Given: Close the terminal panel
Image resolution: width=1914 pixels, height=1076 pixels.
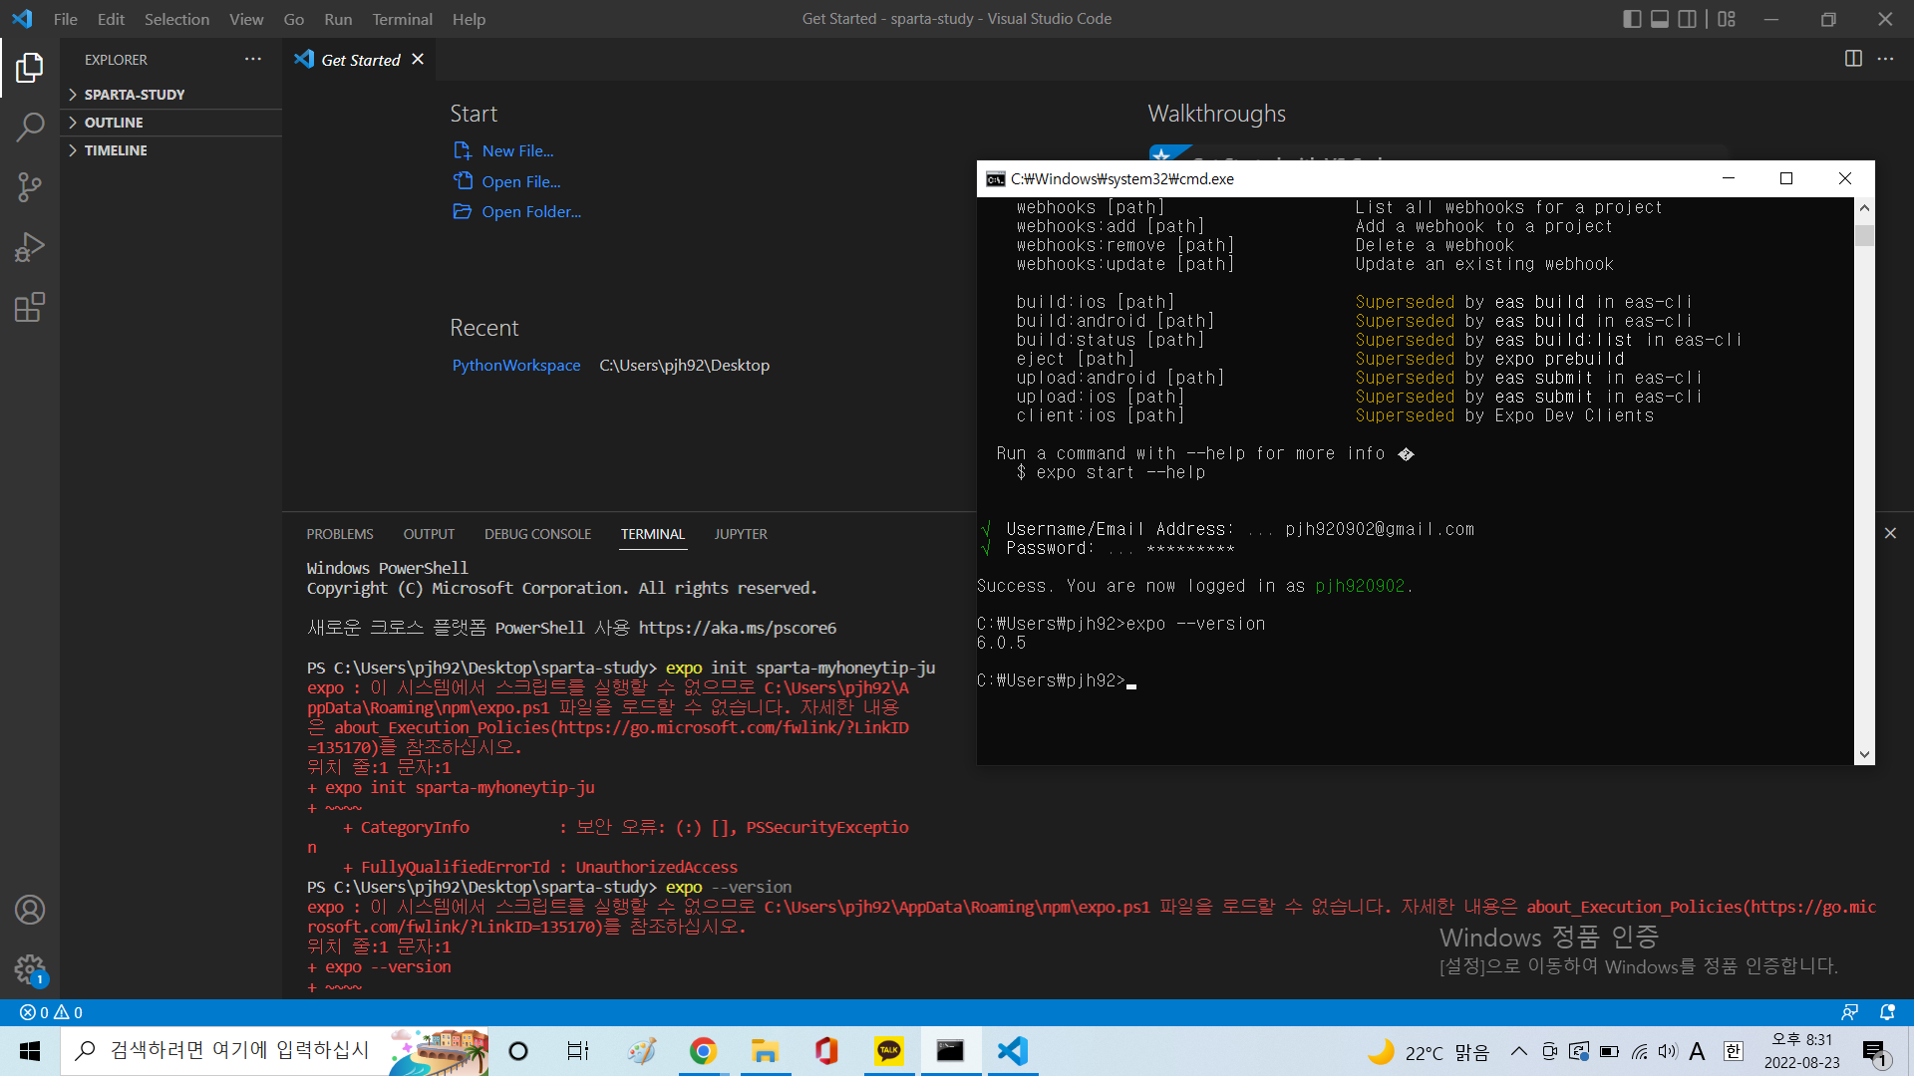Looking at the screenshot, I should [x=1890, y=533].
